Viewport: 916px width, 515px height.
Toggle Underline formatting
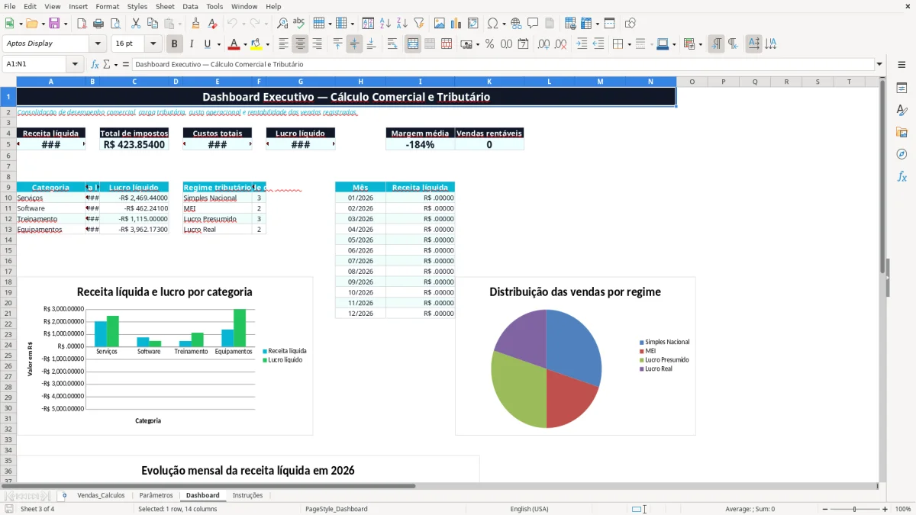click(x=206, y=44)
